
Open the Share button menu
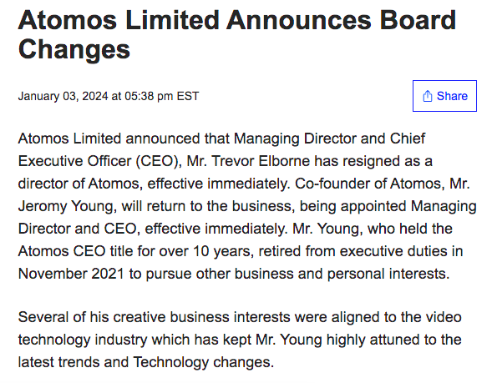pyautogui.click(x=444, y=96)
